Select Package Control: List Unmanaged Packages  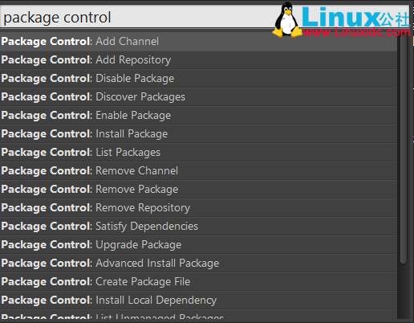click(198, 314)
